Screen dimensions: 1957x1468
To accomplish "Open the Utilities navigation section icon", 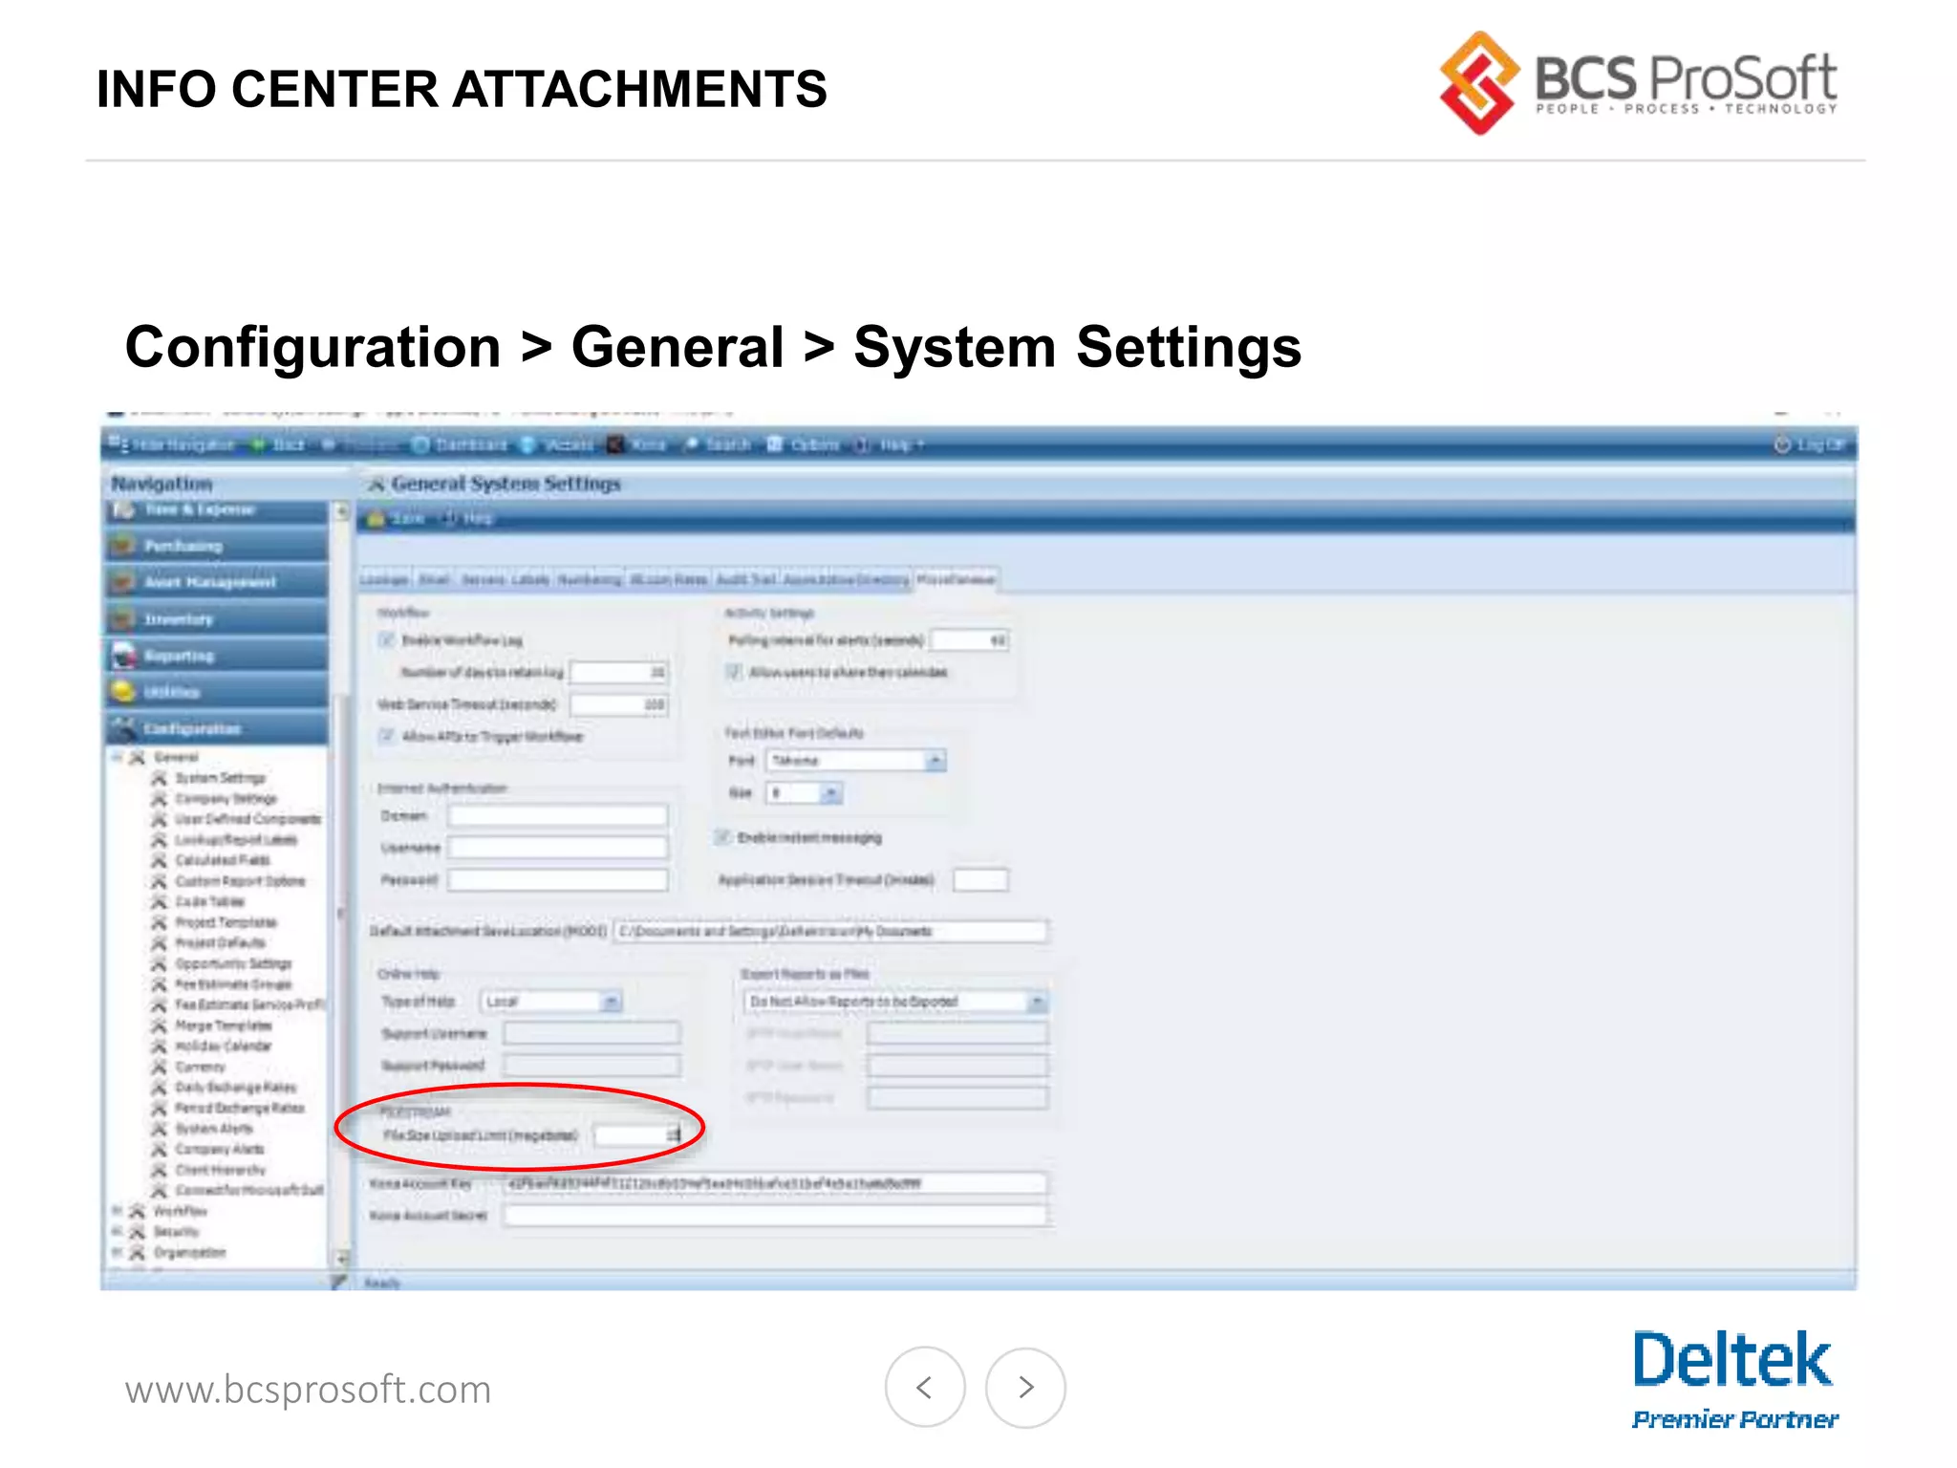I will coord(122,691).
